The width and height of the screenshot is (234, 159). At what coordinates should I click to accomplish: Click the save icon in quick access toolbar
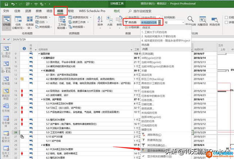(6, 3)
